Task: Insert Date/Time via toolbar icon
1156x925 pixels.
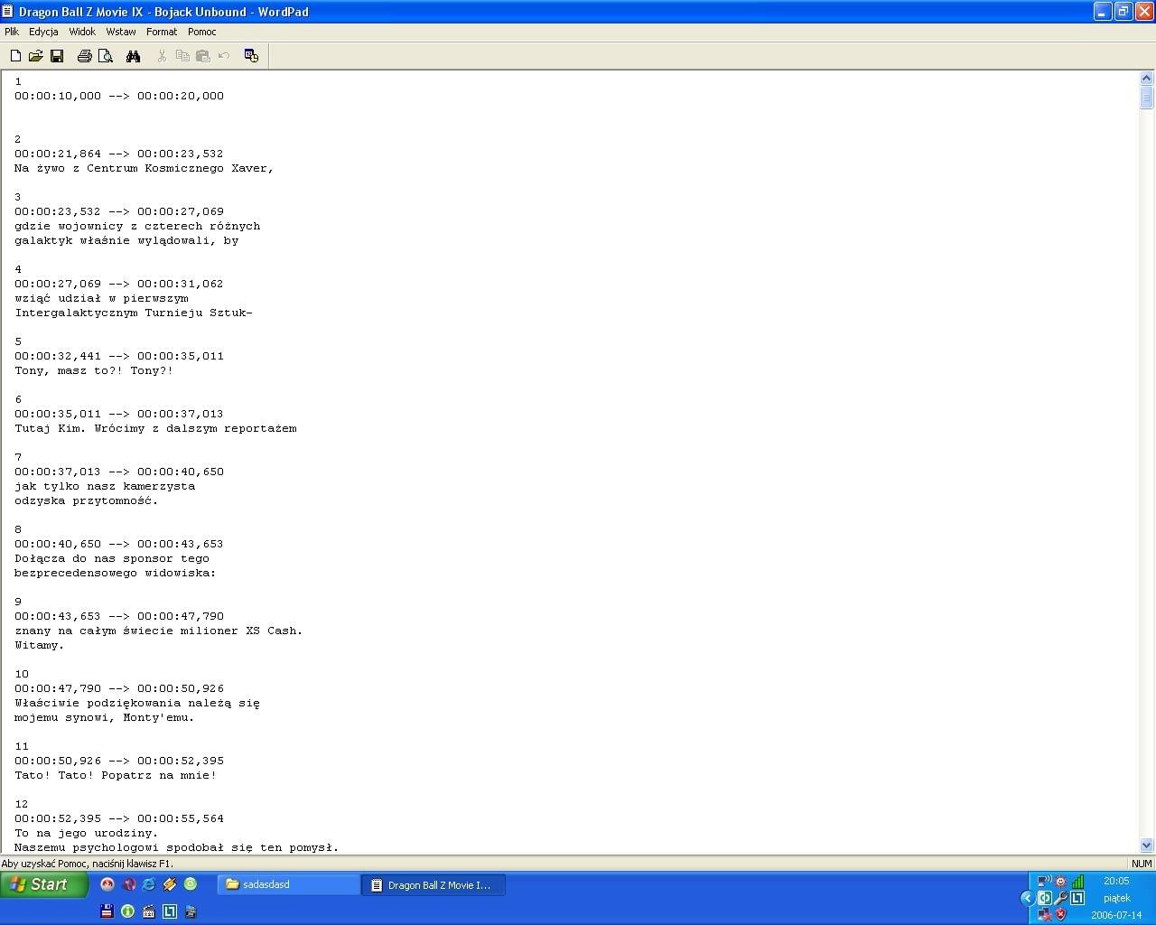Action: [252, 56]
